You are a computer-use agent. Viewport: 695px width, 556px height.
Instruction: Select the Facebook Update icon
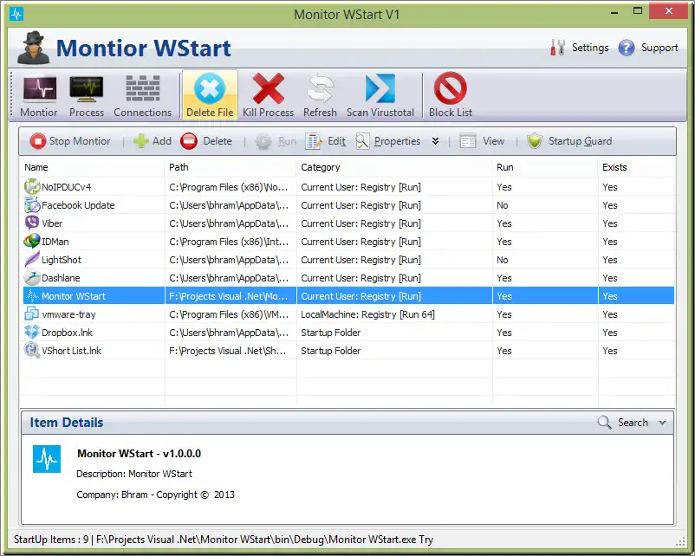[x=32, y=205]
